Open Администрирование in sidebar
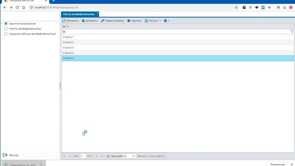This screenshot has width=295, height=166. point(22,24)
